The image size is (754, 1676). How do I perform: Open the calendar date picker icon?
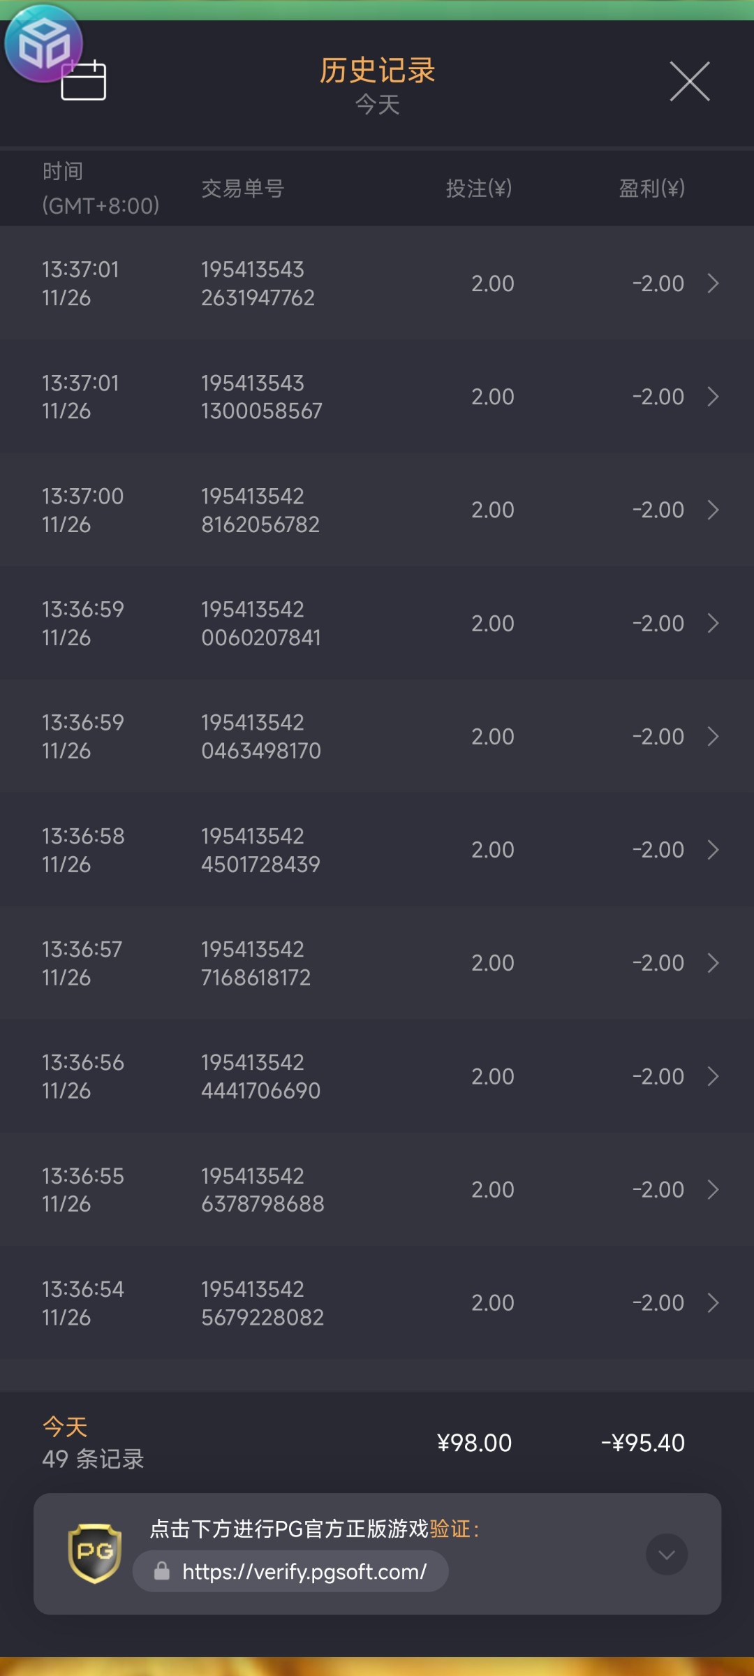tap(84, 82)
